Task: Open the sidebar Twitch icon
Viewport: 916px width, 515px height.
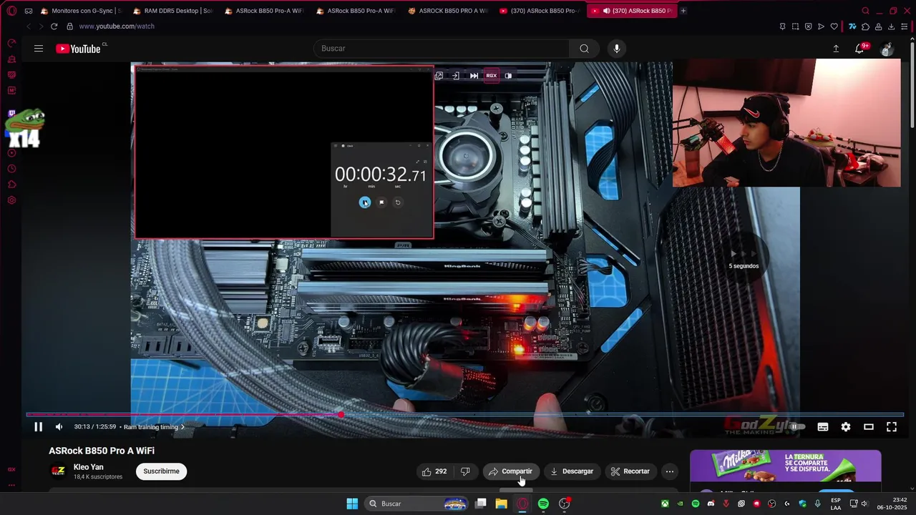Action: tap(11, 113)
